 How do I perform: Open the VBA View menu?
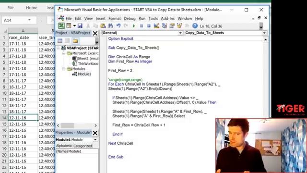pyautogui.click(x=88, y=18)
